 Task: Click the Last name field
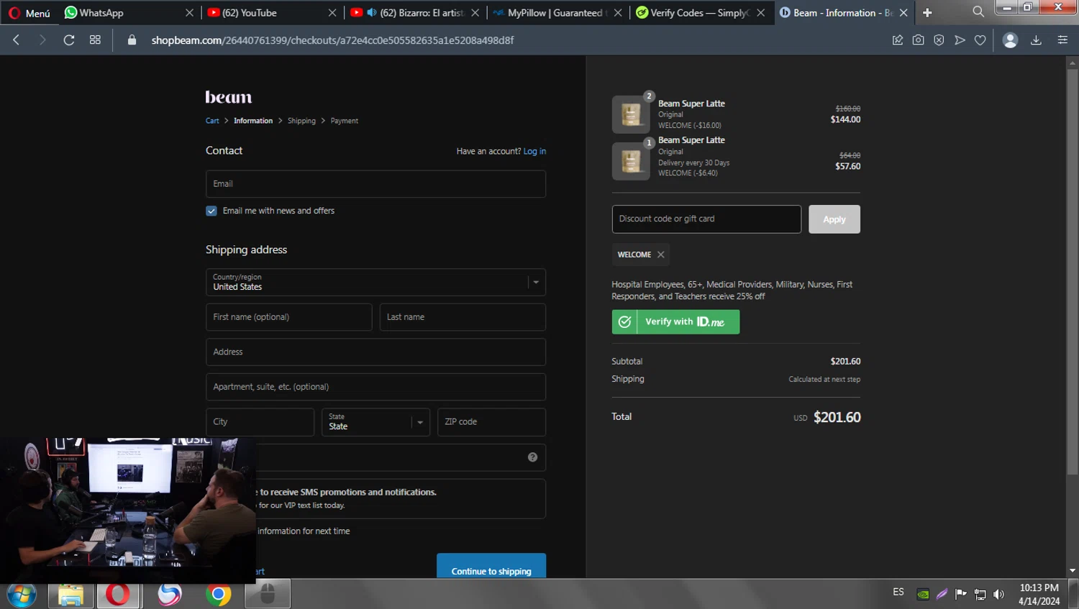tap(463, 317)
